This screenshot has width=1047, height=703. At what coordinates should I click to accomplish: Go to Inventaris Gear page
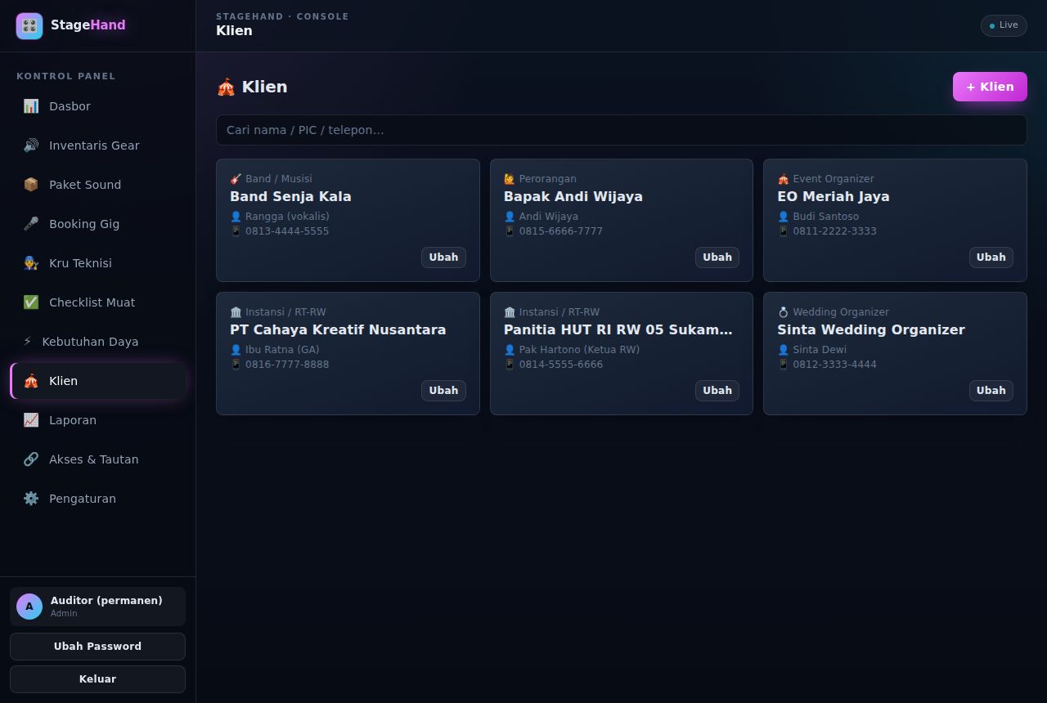pos(98,146)
